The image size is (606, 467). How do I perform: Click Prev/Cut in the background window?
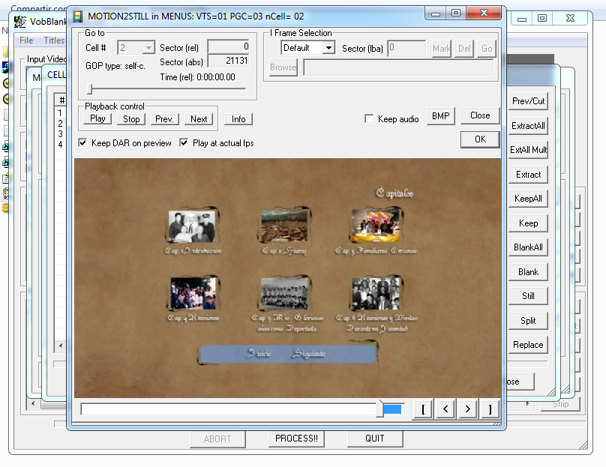pos(528,101)
